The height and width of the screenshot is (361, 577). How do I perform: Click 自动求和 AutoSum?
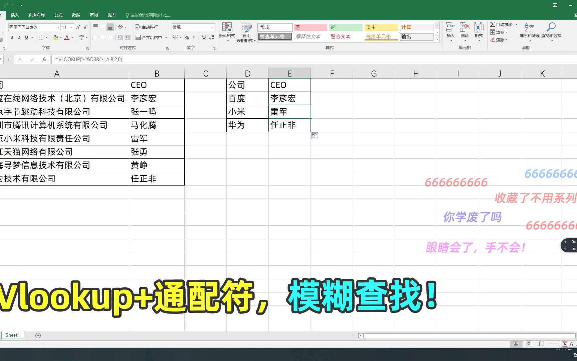pos(501,24)
